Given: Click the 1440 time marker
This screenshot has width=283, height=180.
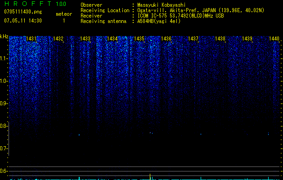Looking at the screenshot, I should [x=274, y=39].
